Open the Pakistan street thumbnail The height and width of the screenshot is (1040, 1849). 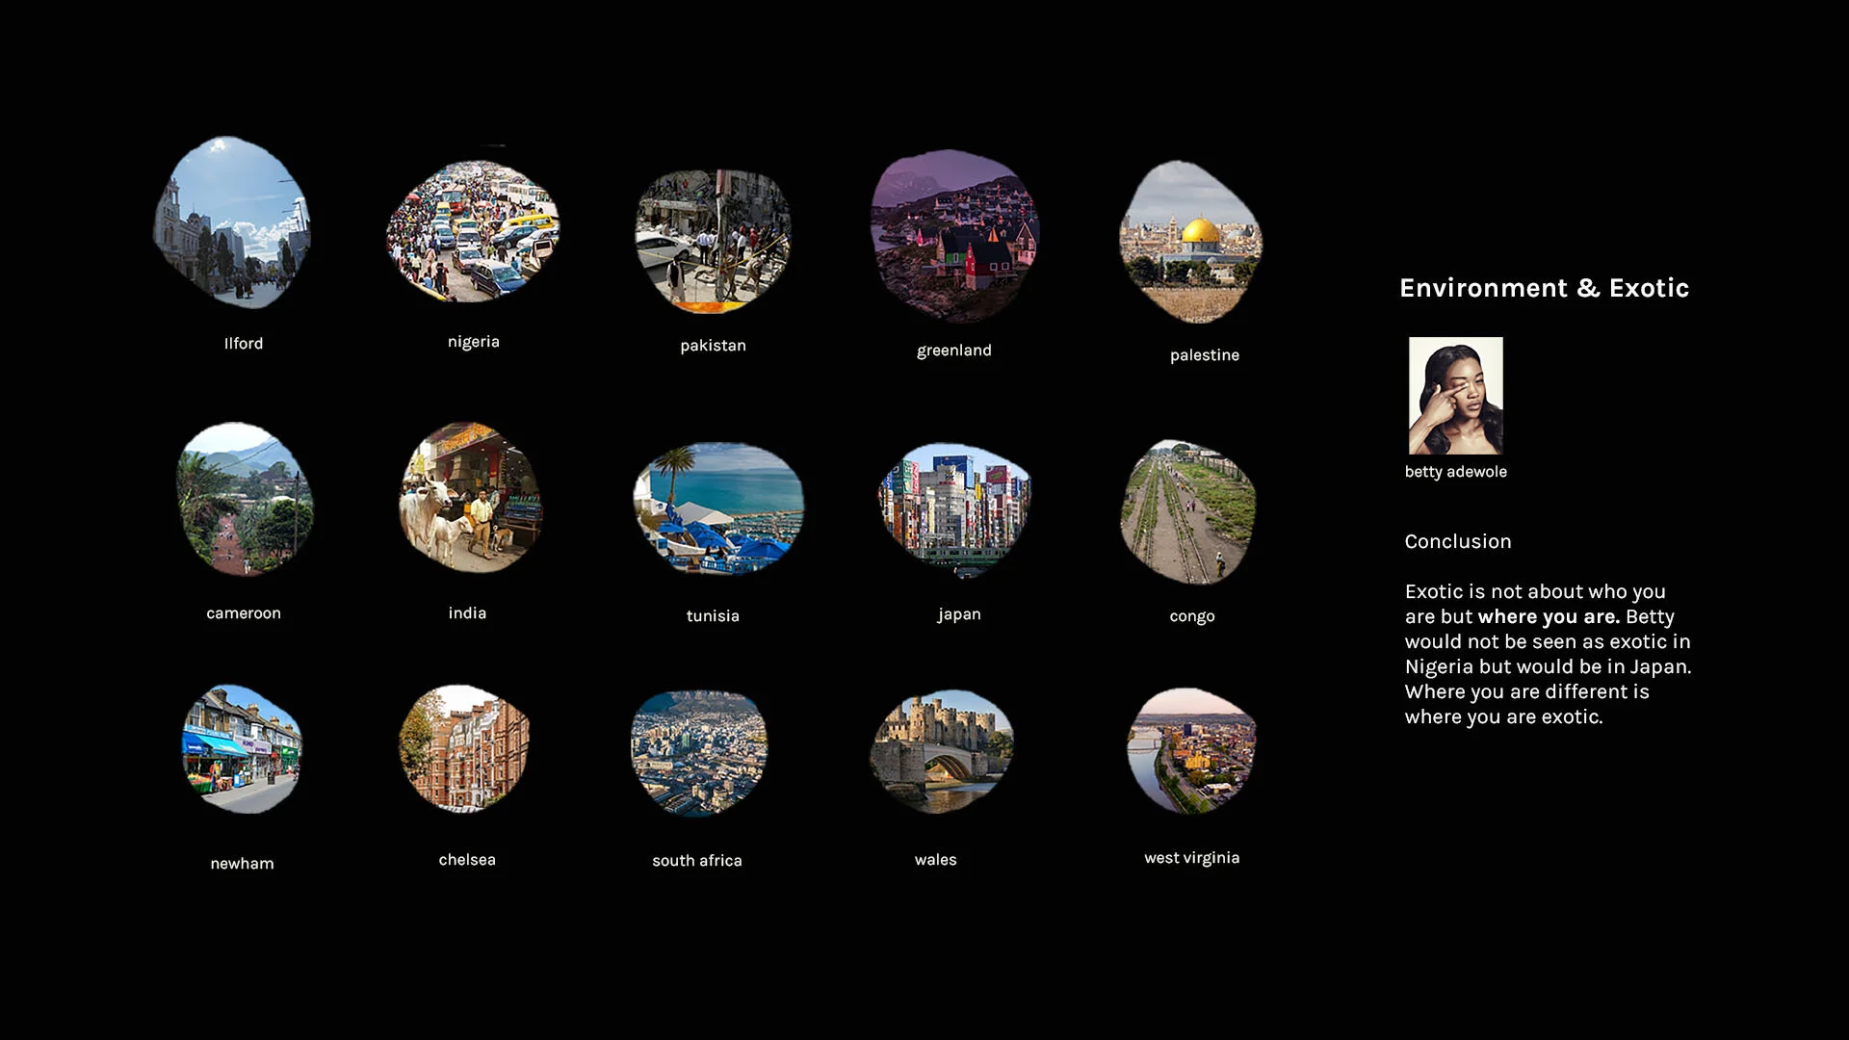pos(713,241)
